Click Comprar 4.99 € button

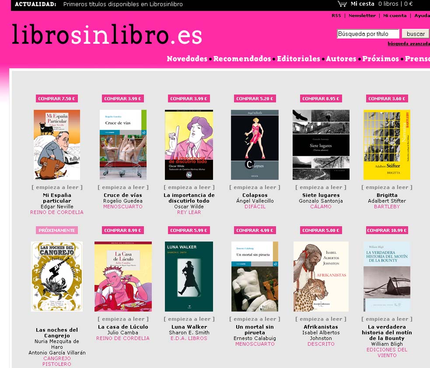pyautogui.click(x=255, y=230)
